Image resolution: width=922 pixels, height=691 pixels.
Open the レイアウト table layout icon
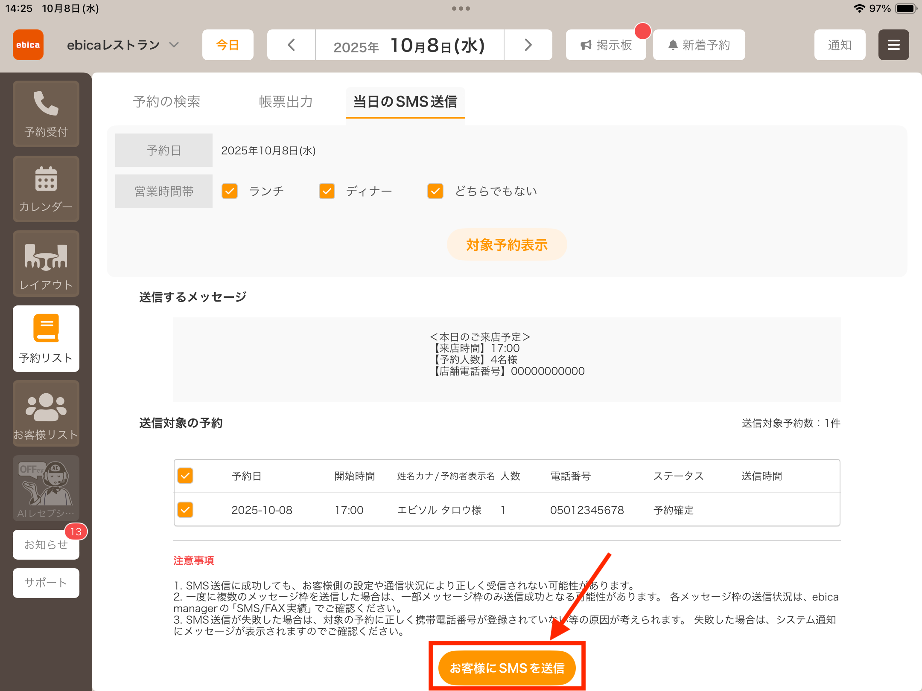coord(46,264)
